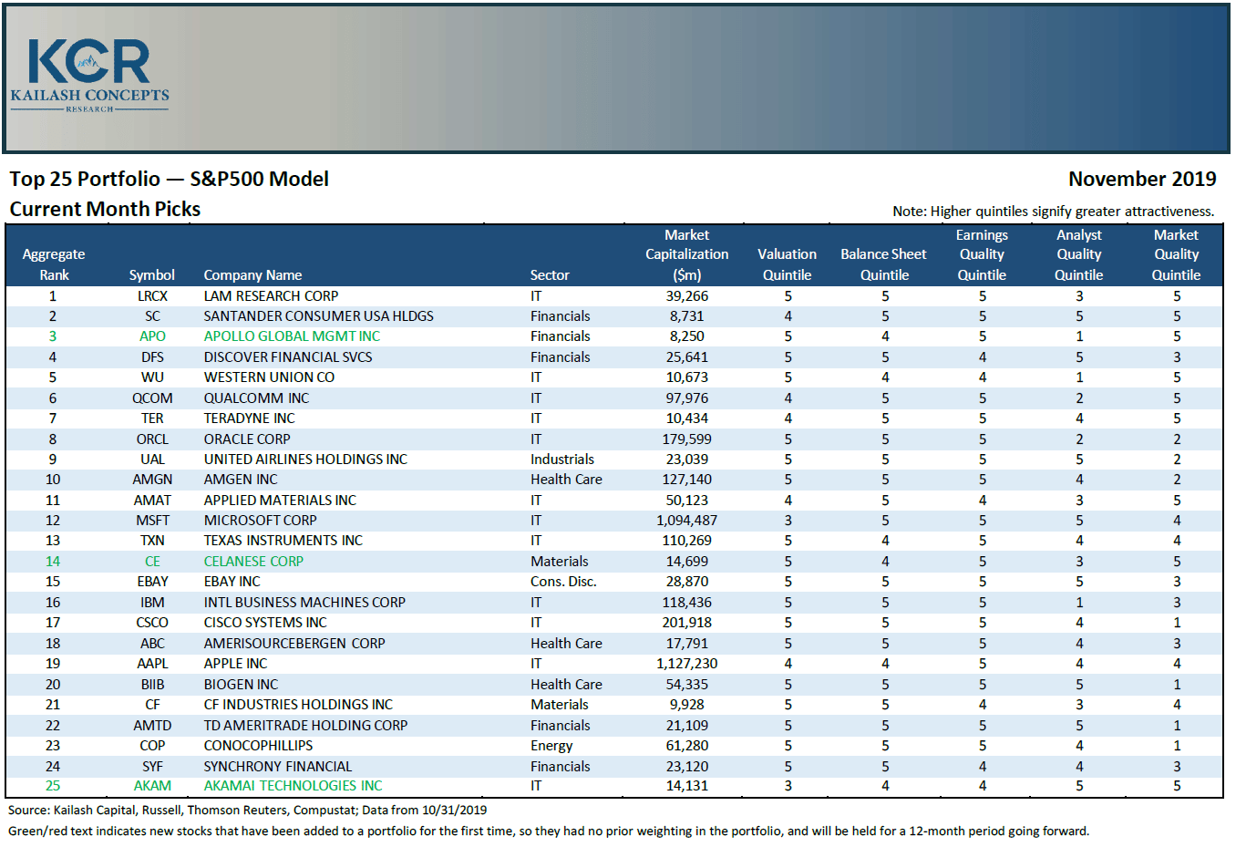1236x847 pixels.
Task: Click the 'Analyst Quality Quintile' column header
Action: pyautogui.click(x=1079, y=255)
